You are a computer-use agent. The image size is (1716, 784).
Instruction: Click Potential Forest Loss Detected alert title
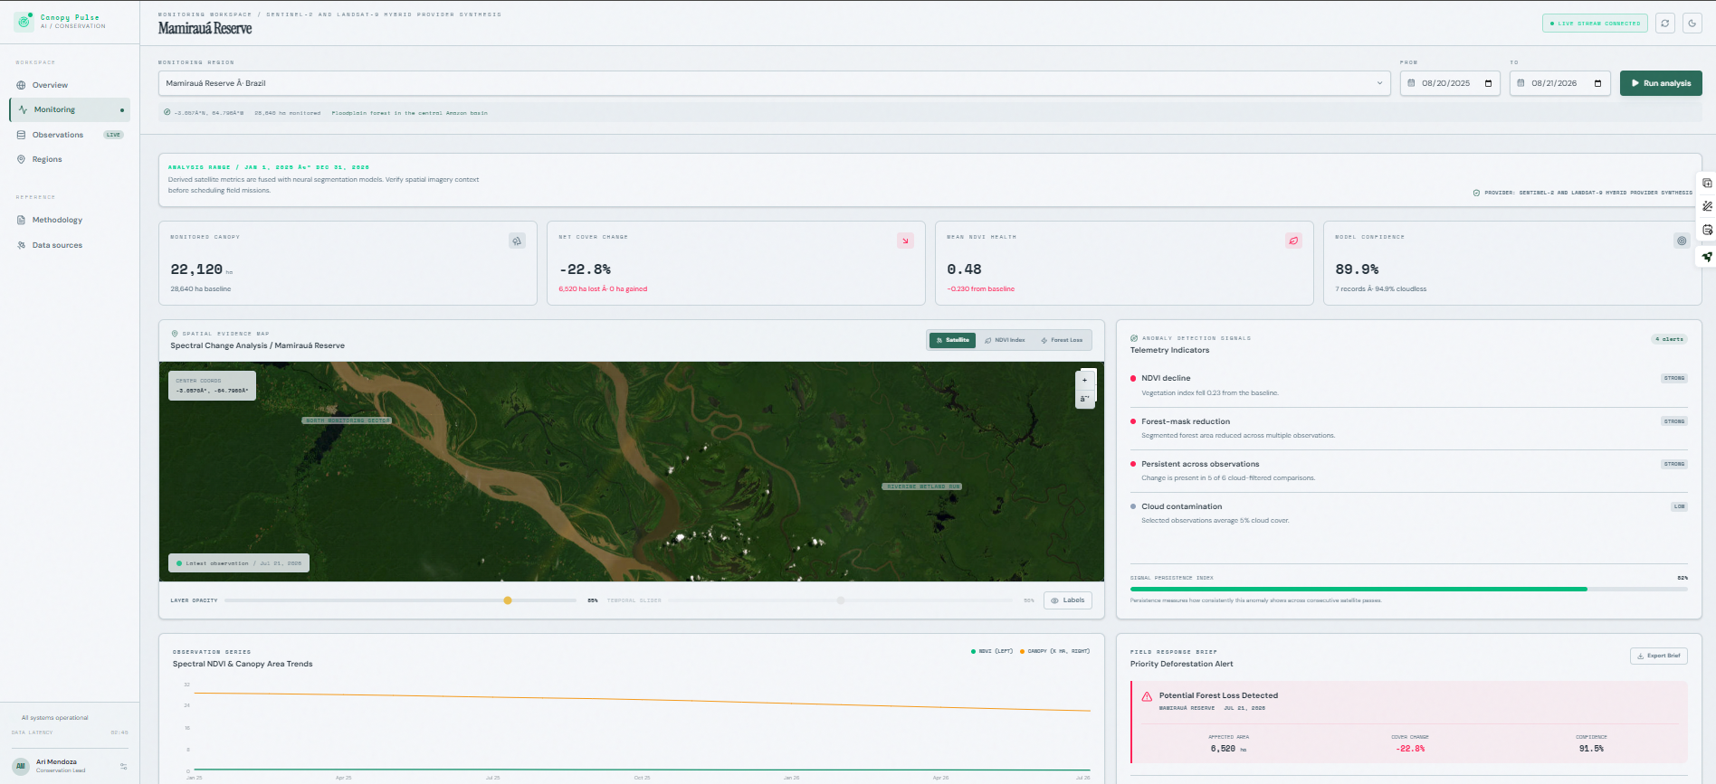pos(1218,695)
